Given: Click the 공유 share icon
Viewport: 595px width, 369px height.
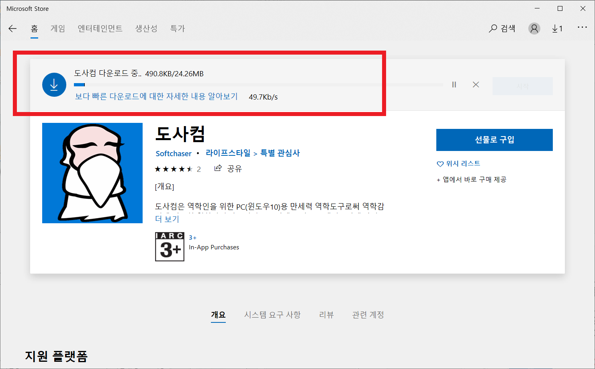Looking at the screenshot, I should pos(218,168).
